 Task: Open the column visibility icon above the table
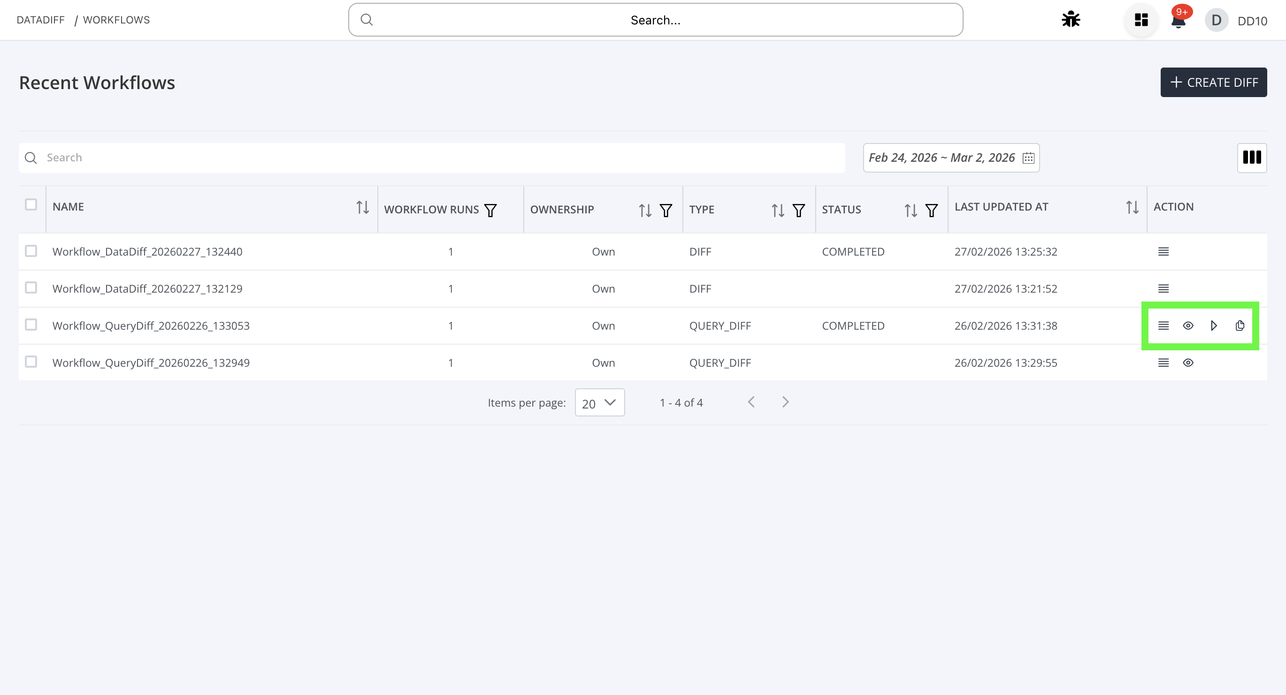point(1252,158)
